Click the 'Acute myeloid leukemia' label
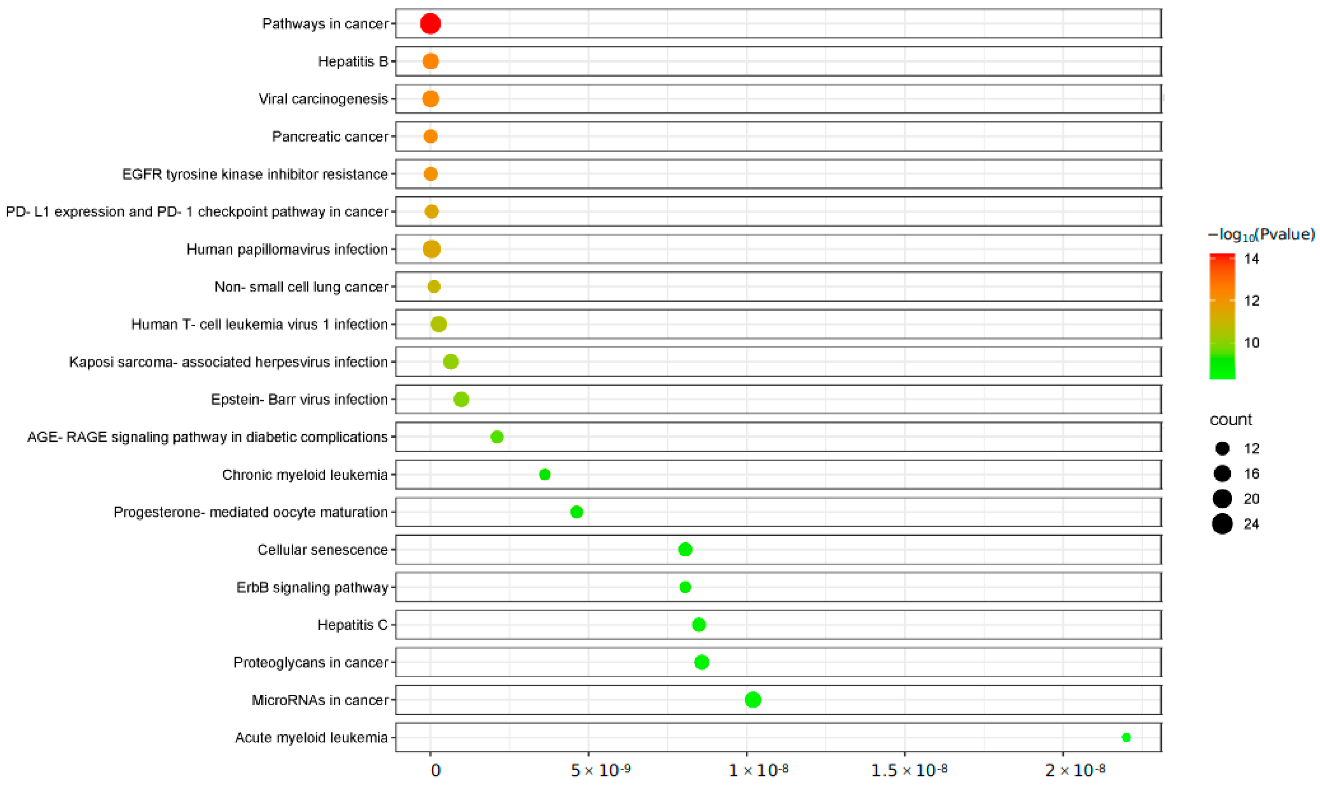This screenshot has width=1320, height=787. click(312, 738)
